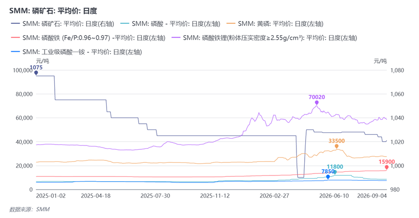Screen dimensions: 419x218
Task: Click the 2026-02-27 x-axis date label
Action: 275,196
